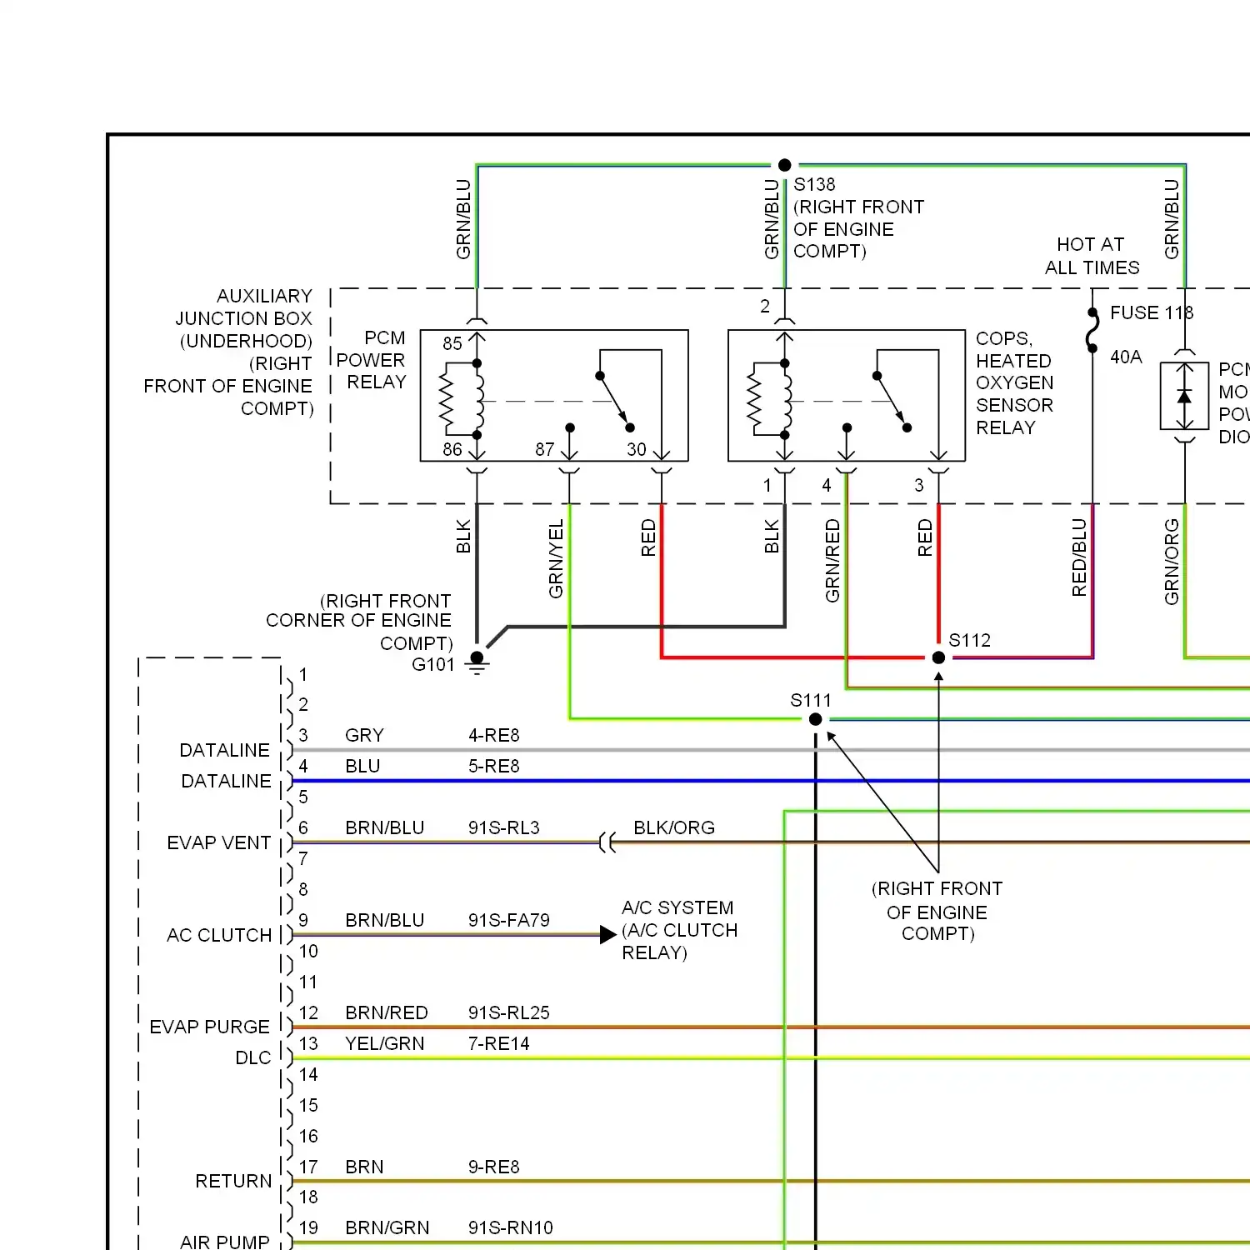The width and height of the screenshot is (1250, 1250).
Task: Select circuit code 91S-RL3
Action: click(x=504, y=827)
